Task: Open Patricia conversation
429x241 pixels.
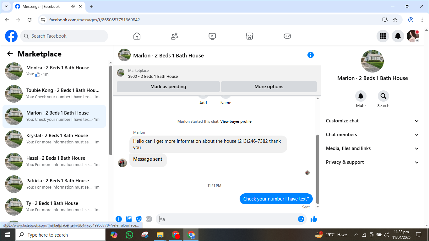Action: click(54, 184)
